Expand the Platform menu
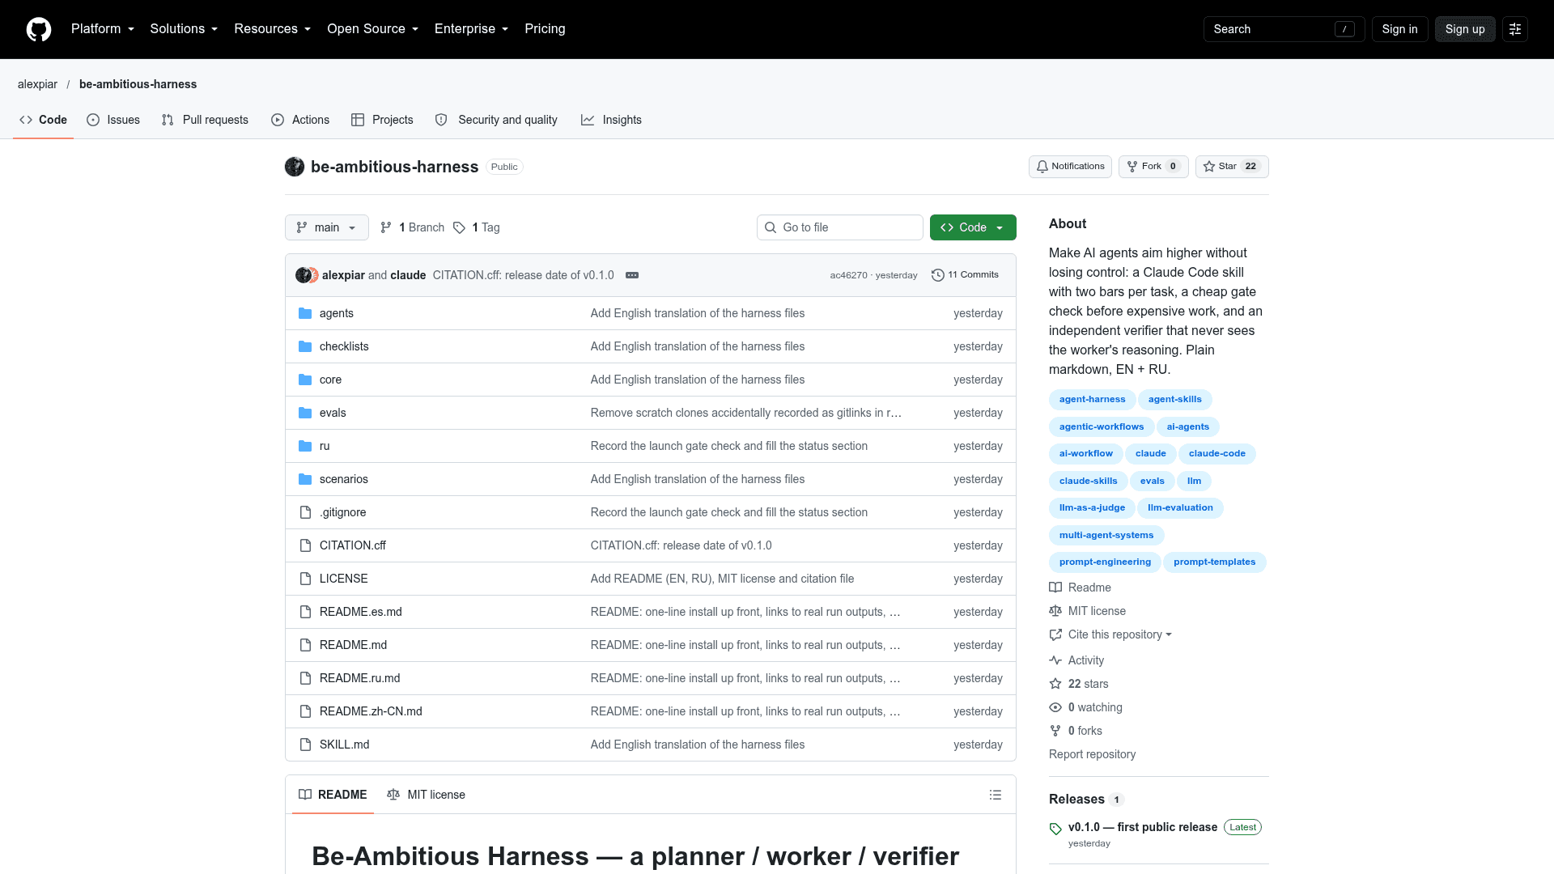 (103, 29)
